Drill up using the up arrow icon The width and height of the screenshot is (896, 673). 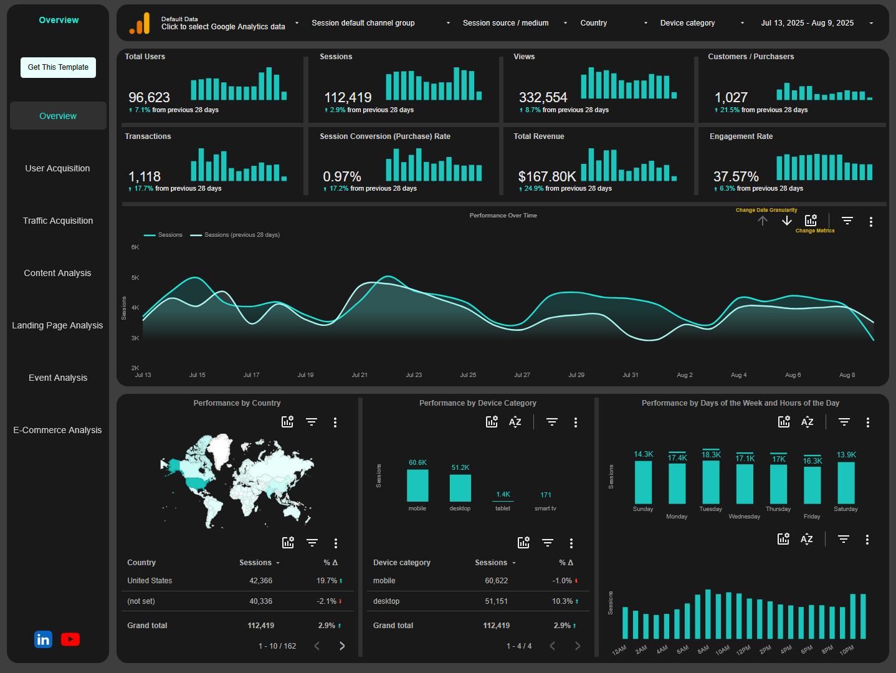(763, 221)
